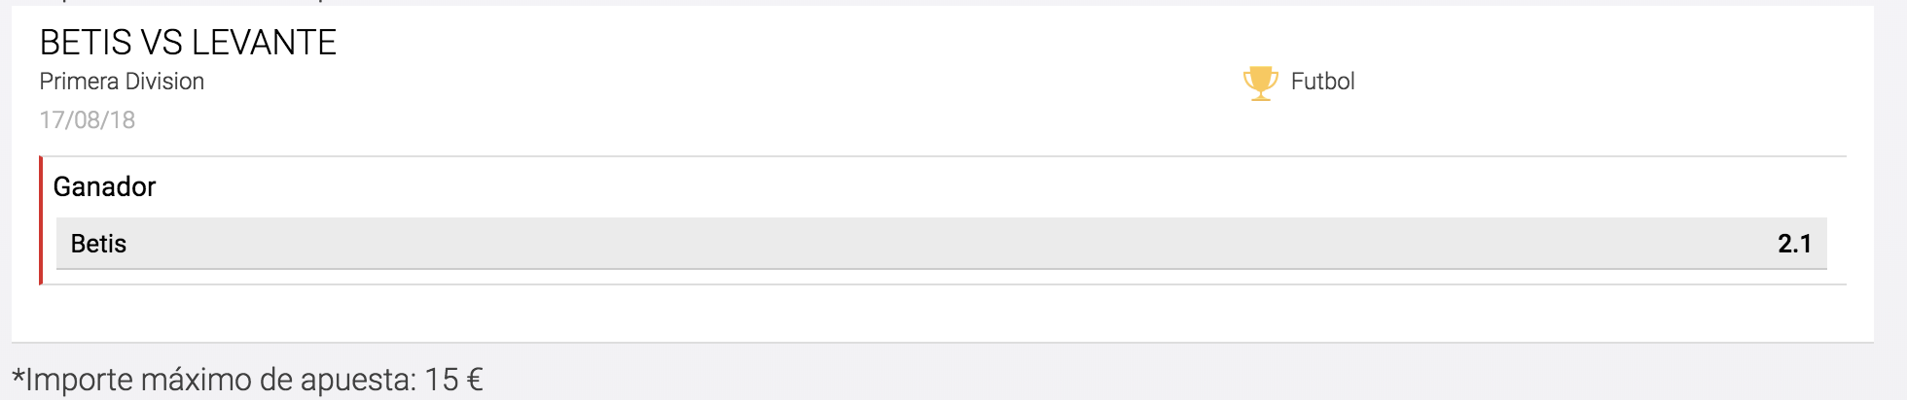Click the Primera Division league name
This screenshot has width=1907, height=400.
122,82
